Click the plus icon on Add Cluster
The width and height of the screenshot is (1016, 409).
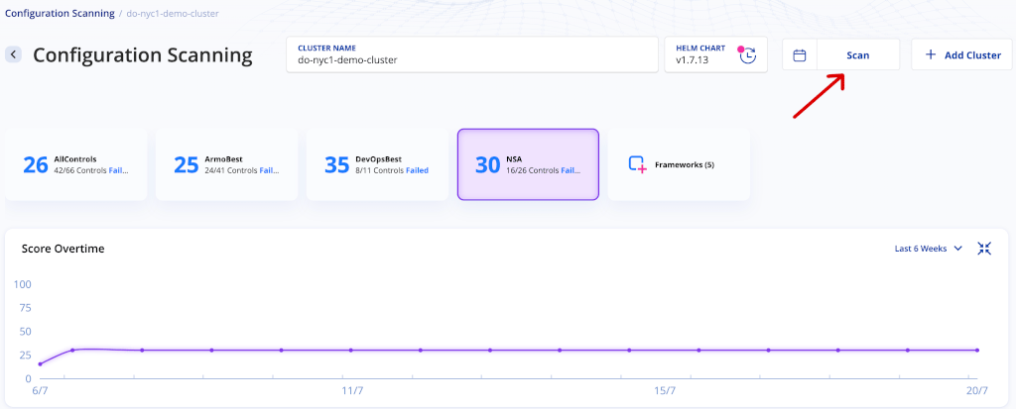tap(931, 55)
